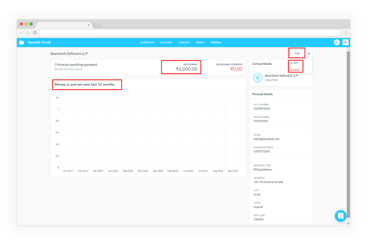
Task: Click the PAN number KH656HK6
Action: (x=261, y=121)
